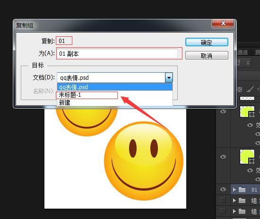Image resolution: width=260 pixels, height=219 pixels.
Task: Click the large smiley face on the canvas
Action: [x=144, y=161]
